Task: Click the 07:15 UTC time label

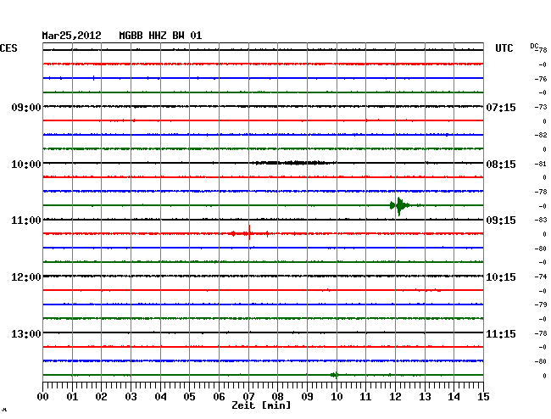Action: (x=501, y=107)
